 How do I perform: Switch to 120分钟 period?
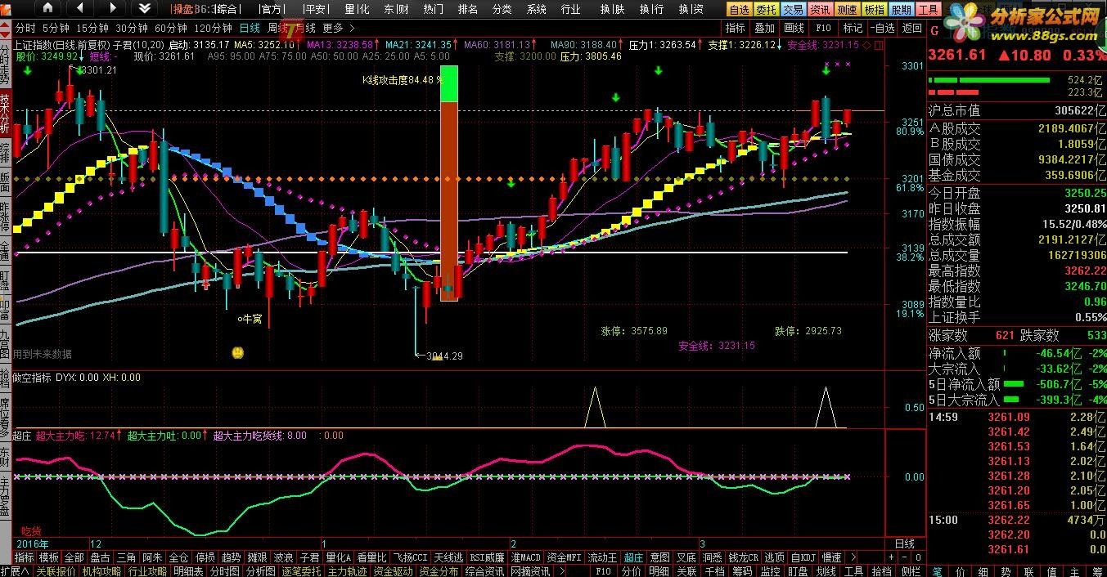[x=213, y=28]
